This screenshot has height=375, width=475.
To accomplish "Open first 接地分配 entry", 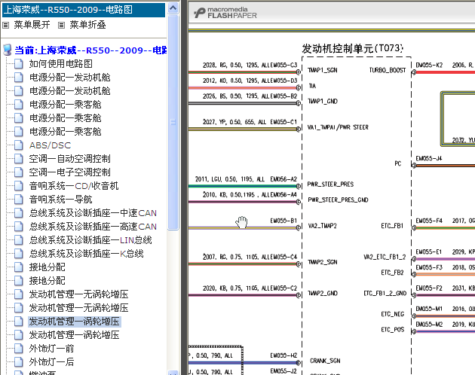I will 47,267.
